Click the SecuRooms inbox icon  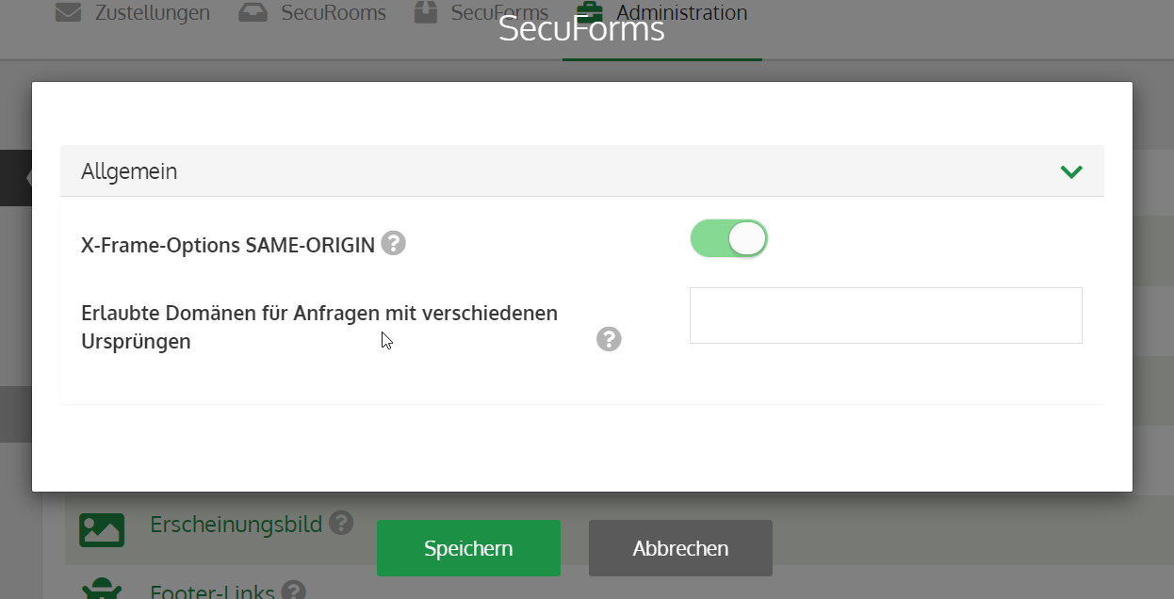(x=253, y=13)
